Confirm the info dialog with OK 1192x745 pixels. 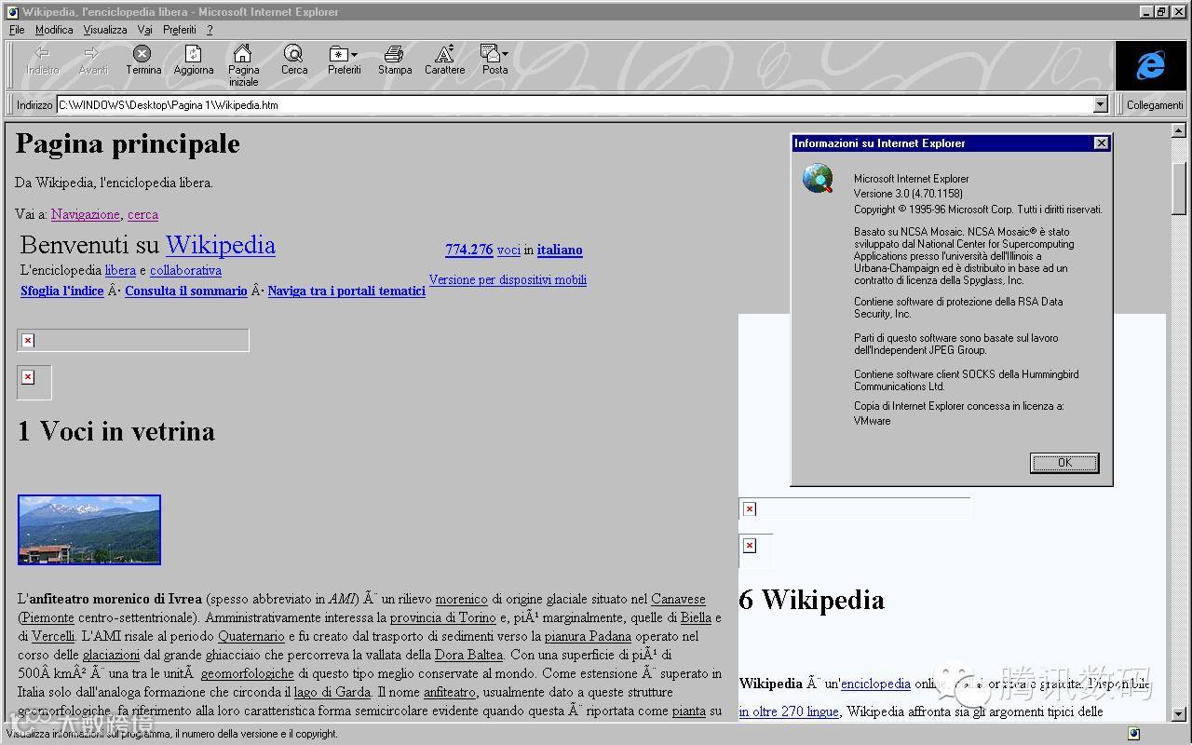[1064, 463]
